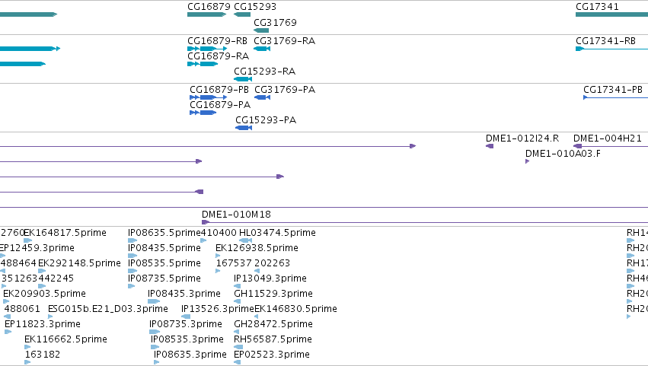
Task: Click the CG17341 gene label
Action: coord(597,7)
